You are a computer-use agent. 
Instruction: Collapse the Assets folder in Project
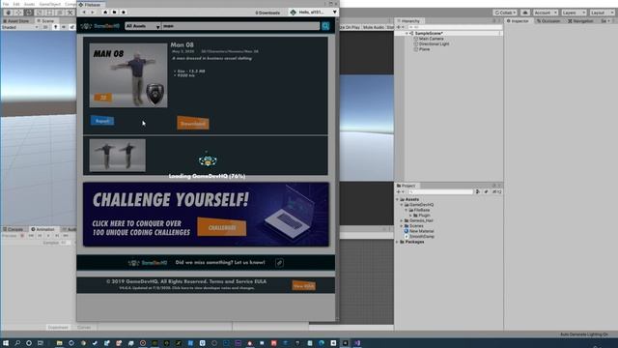coord(397,200)
